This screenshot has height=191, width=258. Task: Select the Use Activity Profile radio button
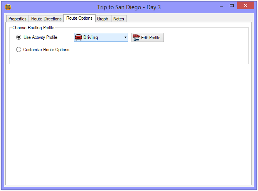[19, 37]
